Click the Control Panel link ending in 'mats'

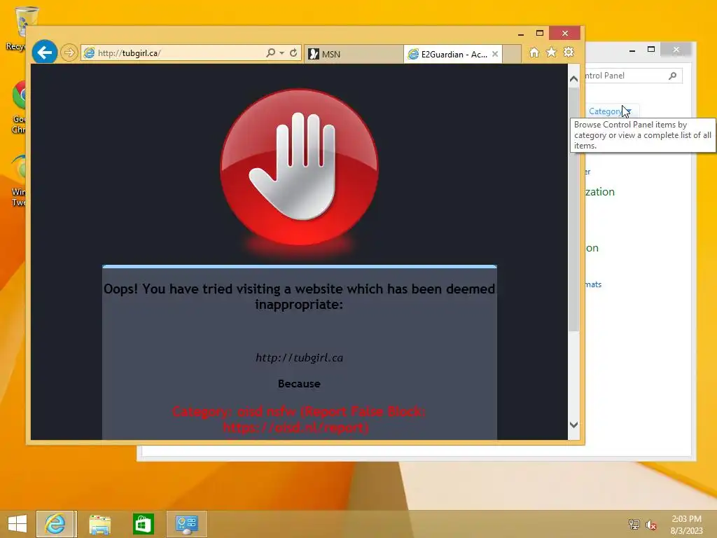click(594, 284)
